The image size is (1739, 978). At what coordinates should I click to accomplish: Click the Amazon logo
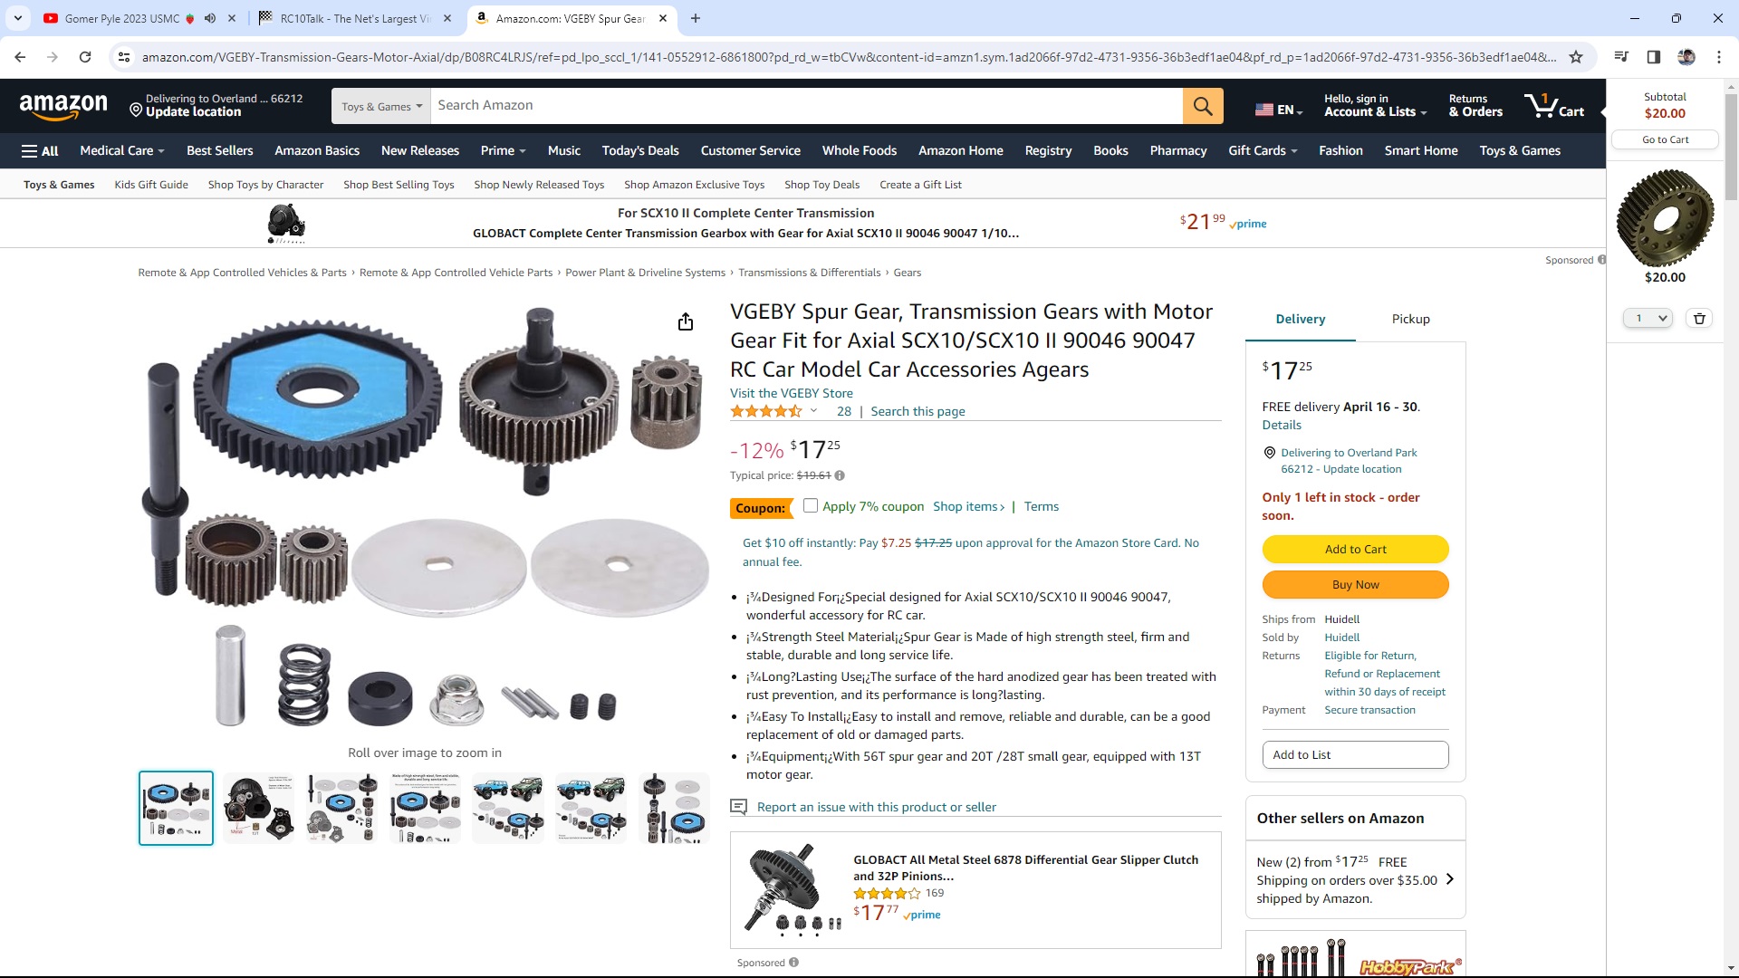tap(63, 106)
